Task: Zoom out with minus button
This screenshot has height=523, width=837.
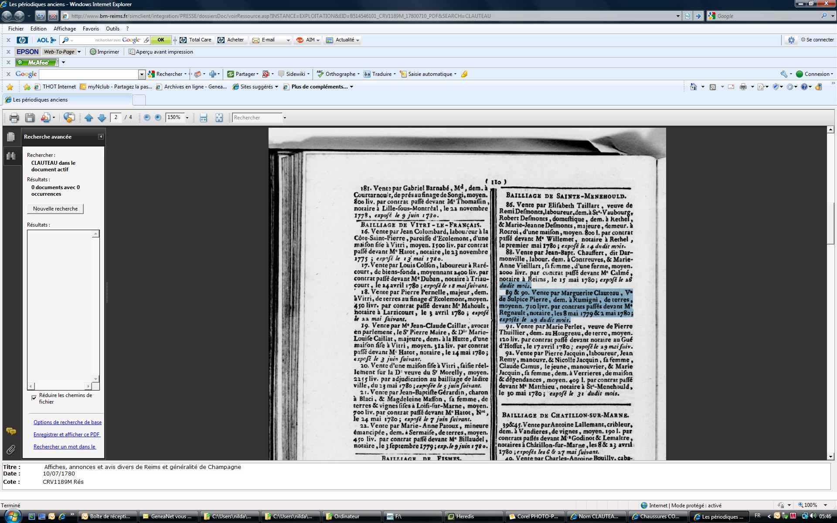Action: pyautogui.click(x=147, y=118)
